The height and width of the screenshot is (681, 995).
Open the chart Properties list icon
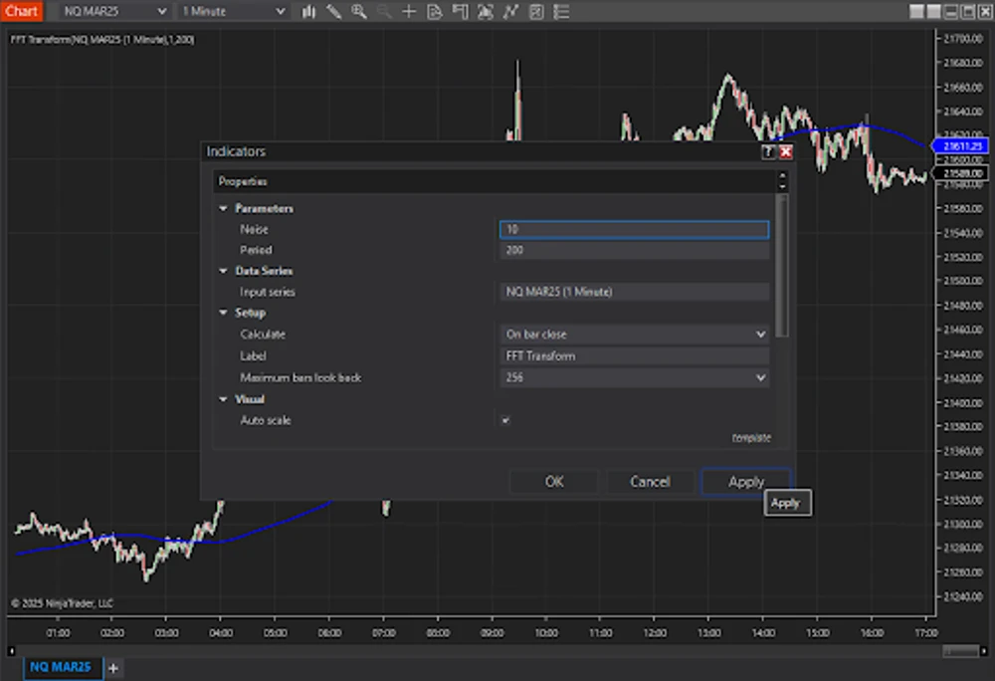(x=561, y=11)
